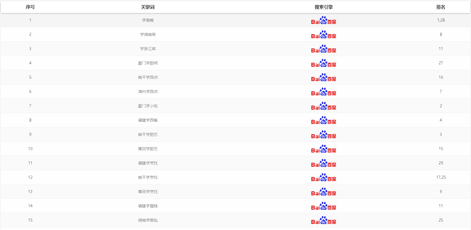Click the ranking value 1,28
The image size is (471, 230).
tap(441, 20)
